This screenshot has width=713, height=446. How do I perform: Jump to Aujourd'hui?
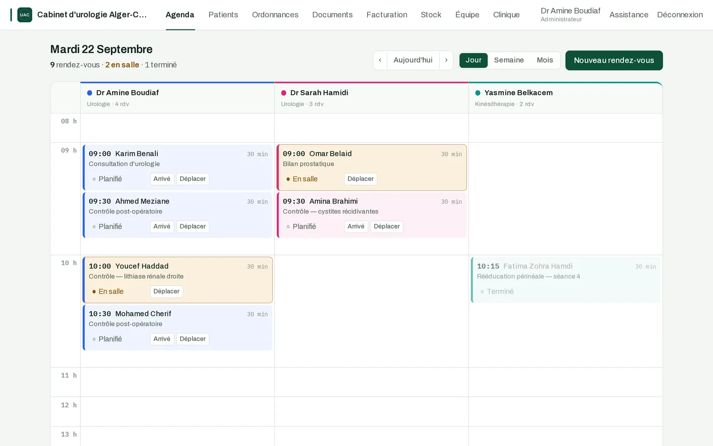pos(413,60)
